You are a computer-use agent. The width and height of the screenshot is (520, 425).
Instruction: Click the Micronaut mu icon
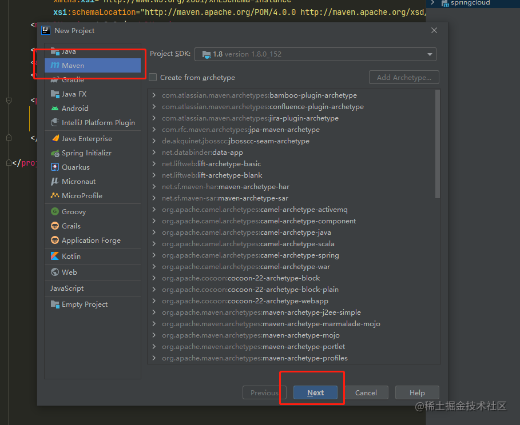55,182
